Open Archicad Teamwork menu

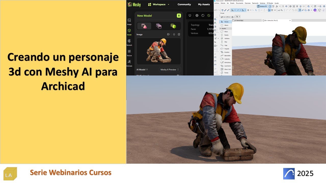pyautogui.click(x=255, y=3)
